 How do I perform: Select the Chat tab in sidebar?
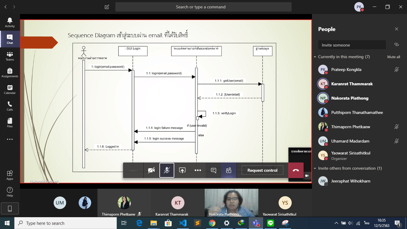(10, 39)
